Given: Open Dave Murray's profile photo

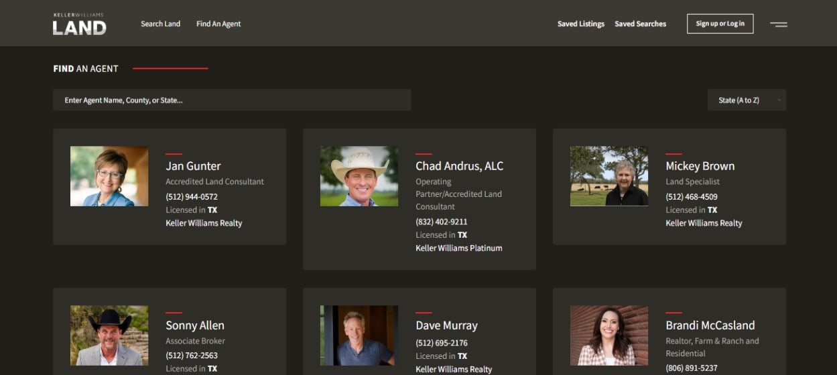Looking at the screenshot, I should click(359, 335).
